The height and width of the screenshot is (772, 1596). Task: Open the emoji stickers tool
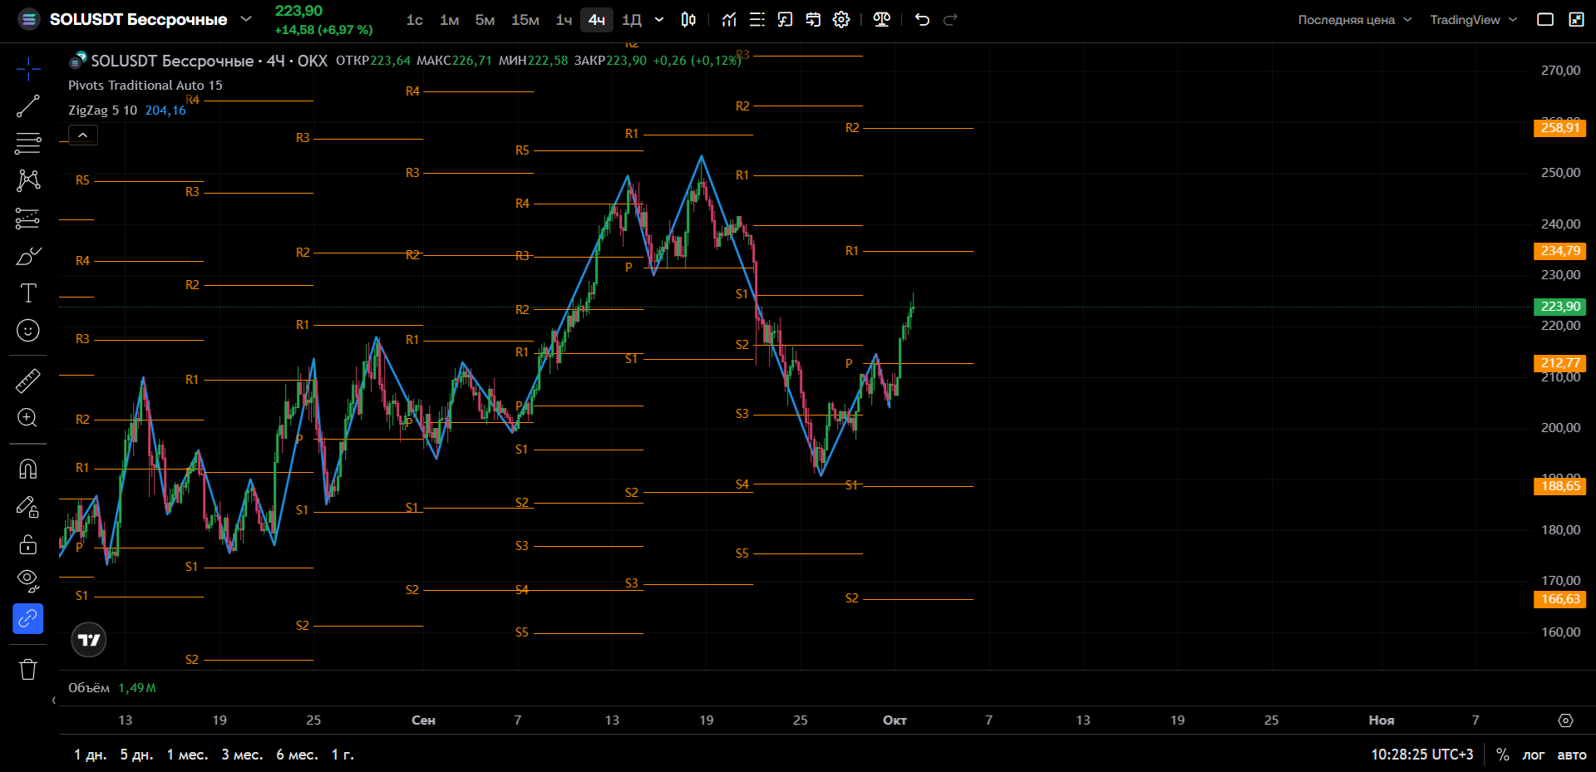tap(28, 331)
